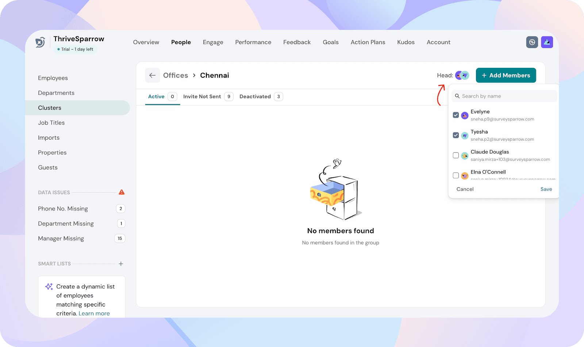
Task: Uncheck the Evelyne checkbox
Action: tap(456, 115)
